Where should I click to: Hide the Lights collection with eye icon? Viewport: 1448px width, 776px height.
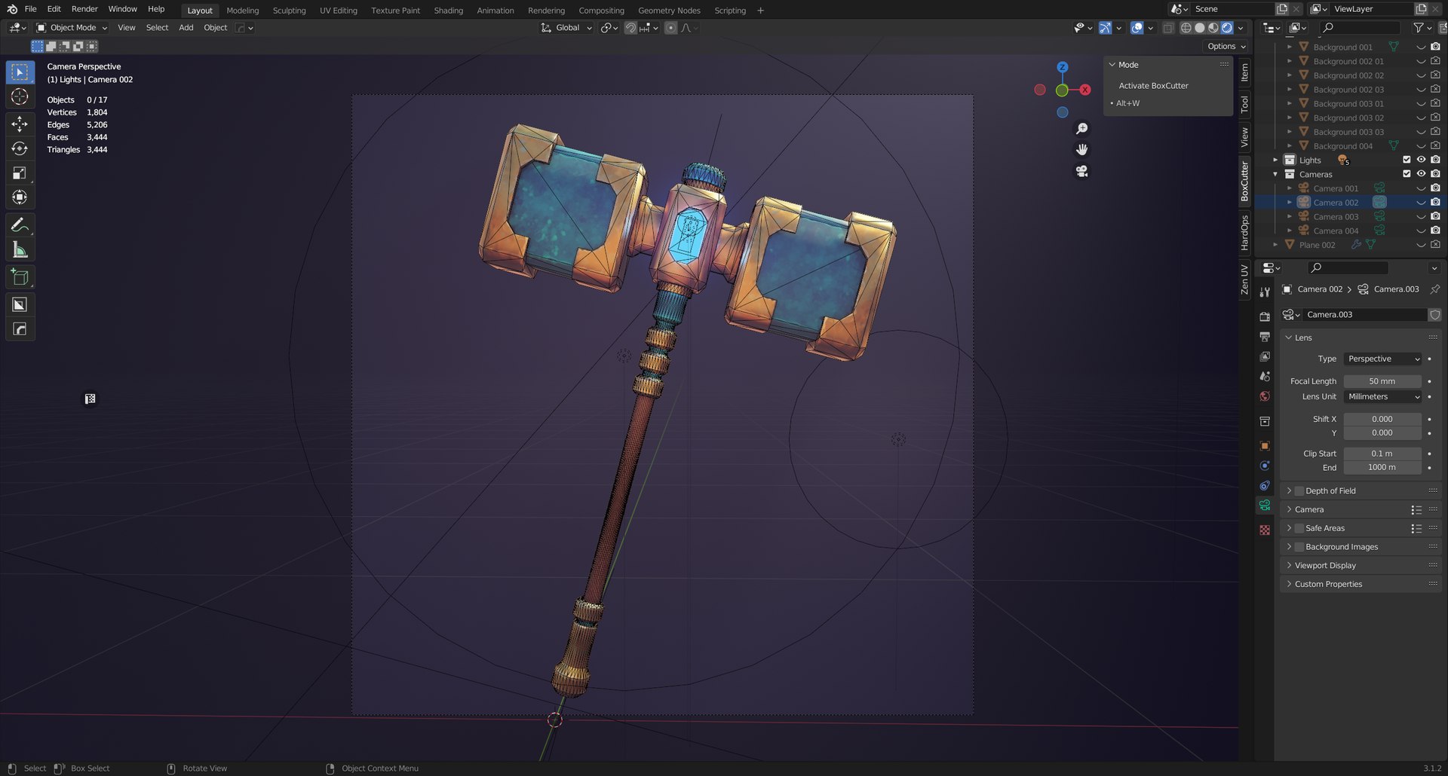1421,160
